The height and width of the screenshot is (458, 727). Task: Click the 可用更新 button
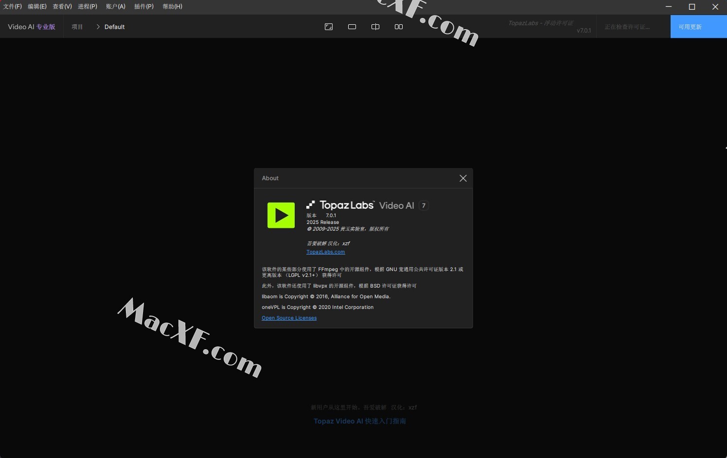click(x=699, y=27)
